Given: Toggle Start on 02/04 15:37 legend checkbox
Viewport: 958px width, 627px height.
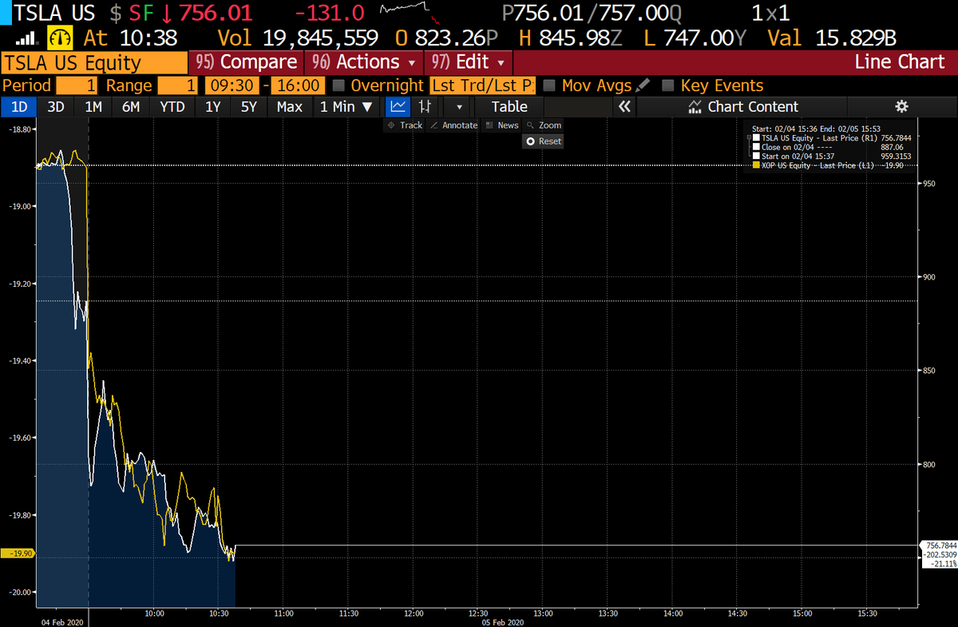Looking at the screenshot, I should coord(756,156).
